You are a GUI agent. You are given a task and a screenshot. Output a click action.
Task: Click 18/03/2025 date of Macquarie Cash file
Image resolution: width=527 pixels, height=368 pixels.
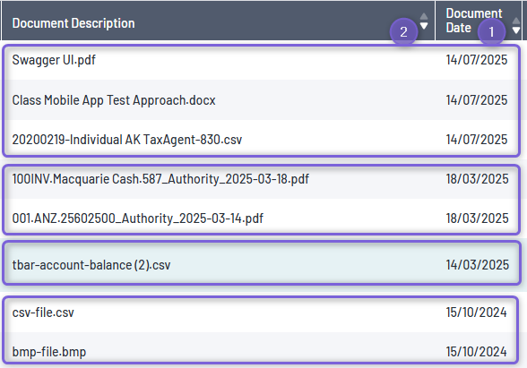477,179
